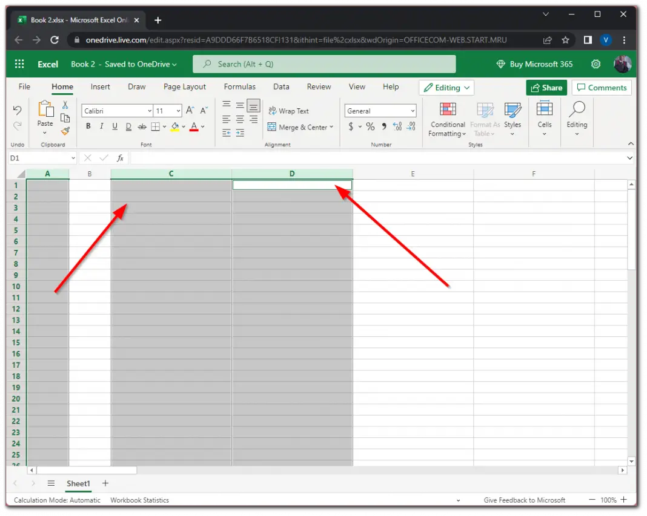Viewport: 647px width, 516px height.
Task: Click the Undo arrow icon
Action: (17, 111)
